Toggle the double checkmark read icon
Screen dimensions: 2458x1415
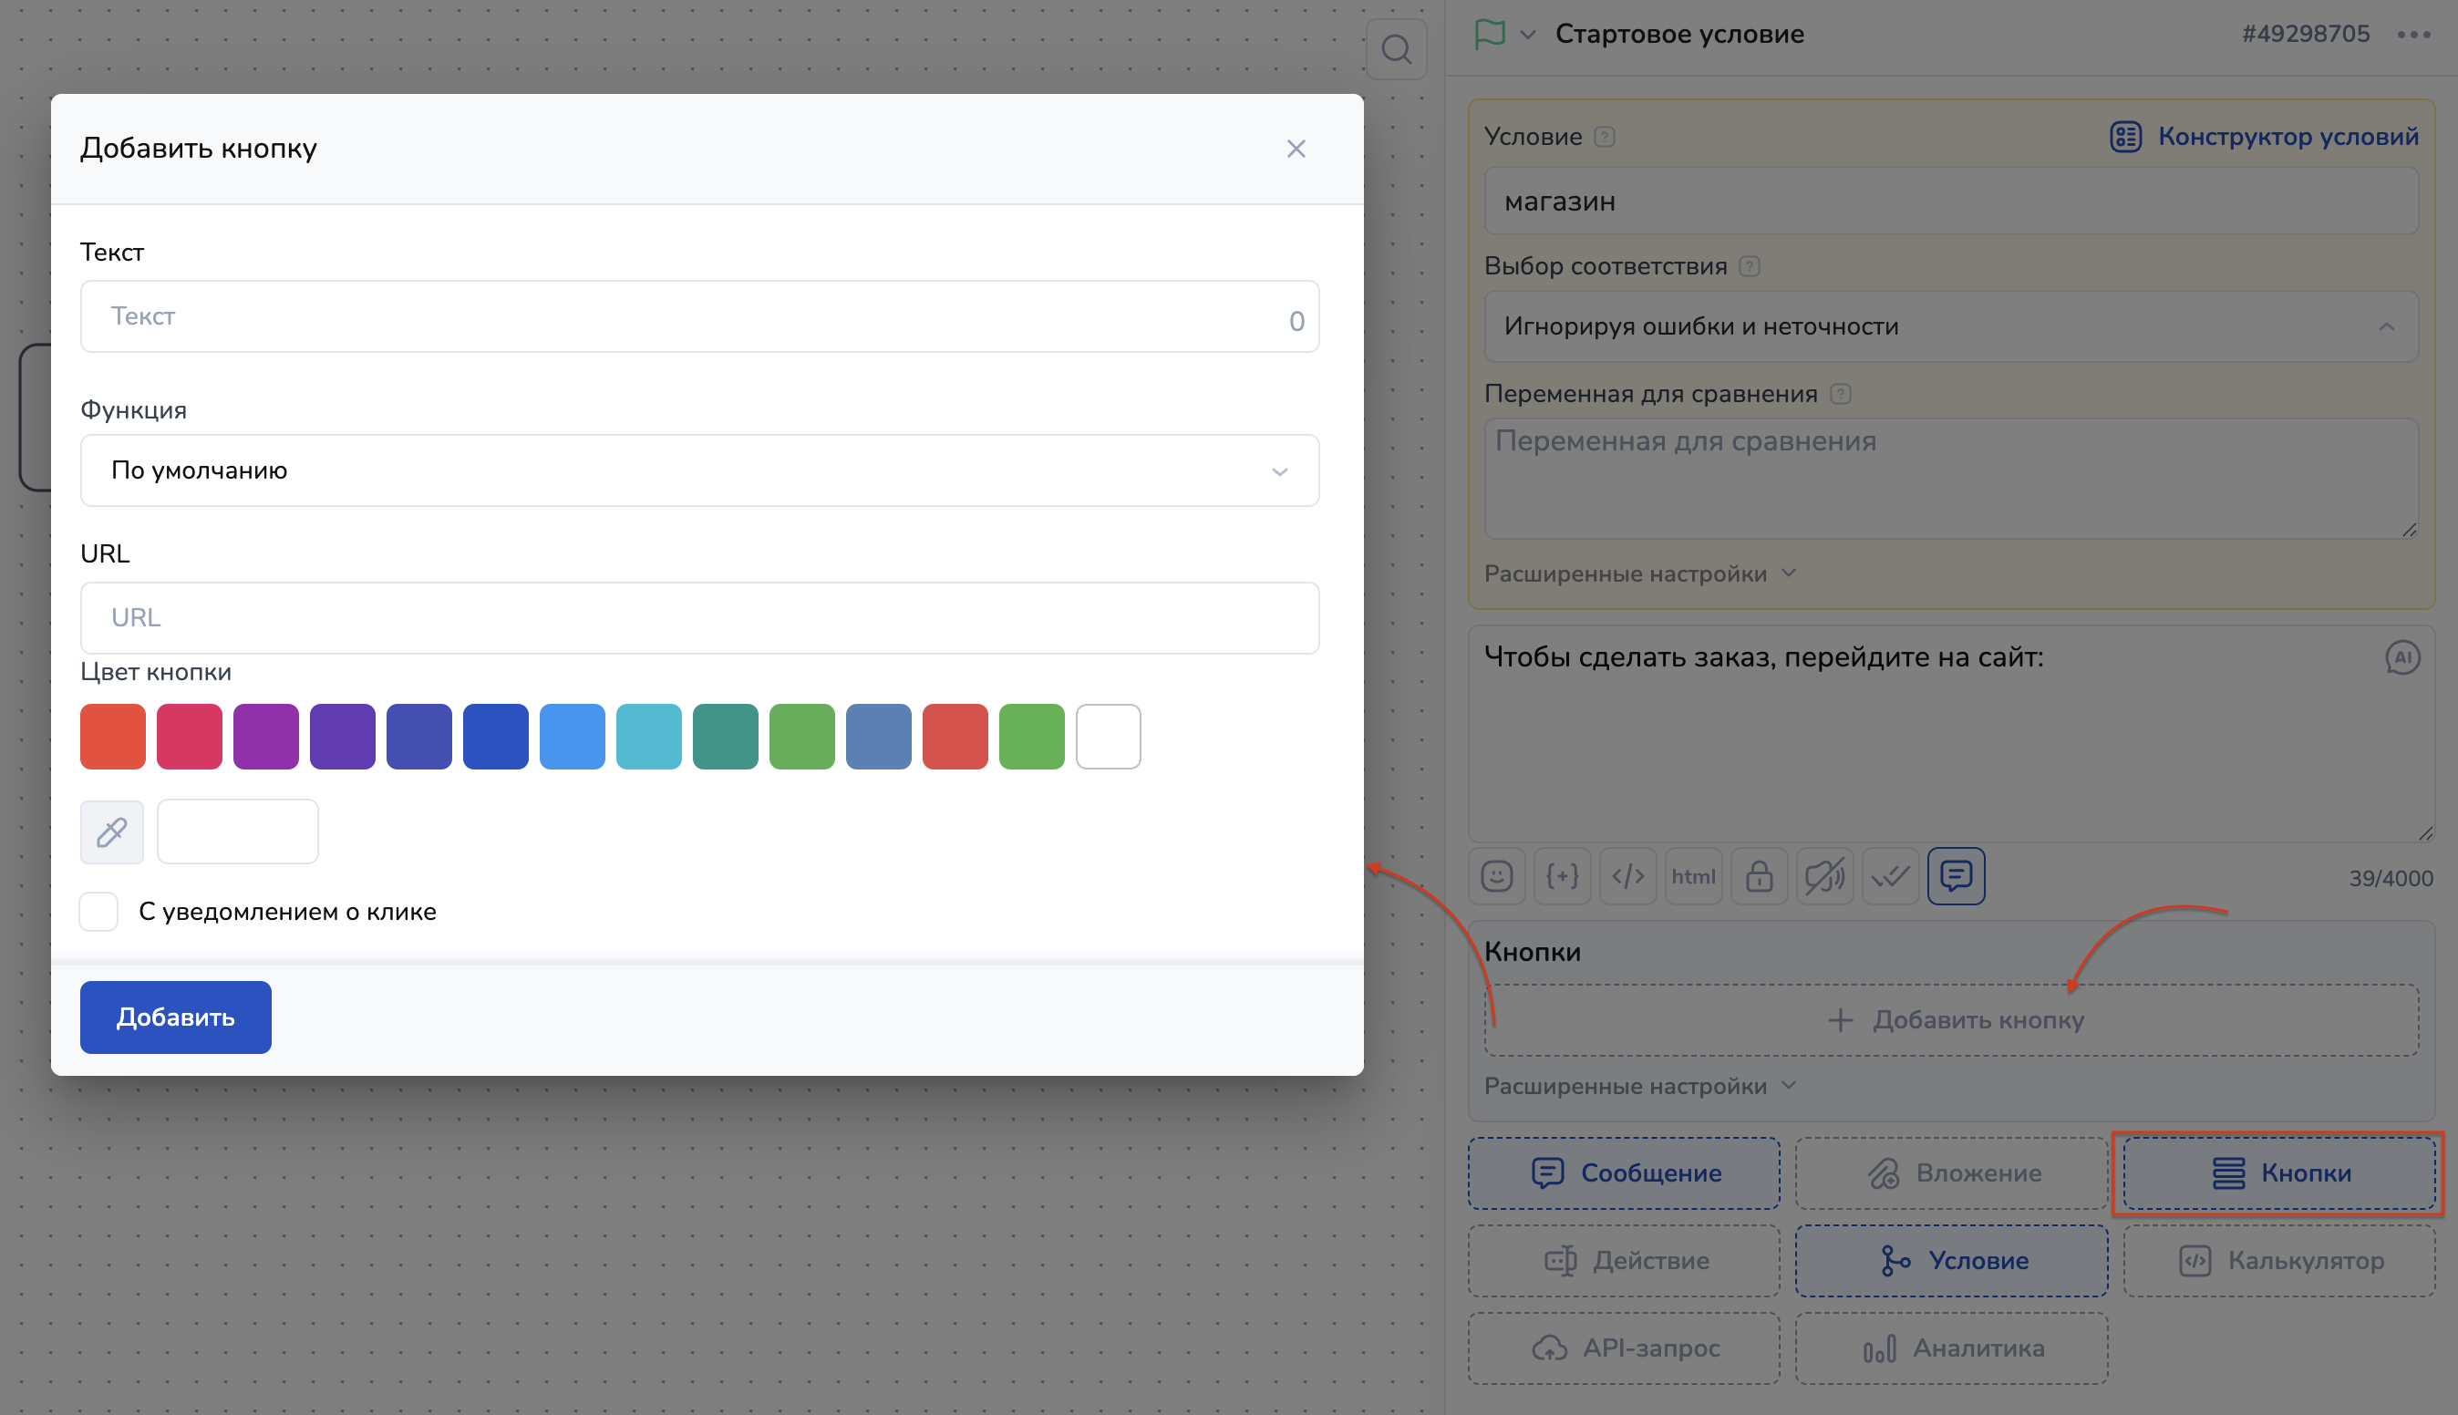coord(1891,876)
